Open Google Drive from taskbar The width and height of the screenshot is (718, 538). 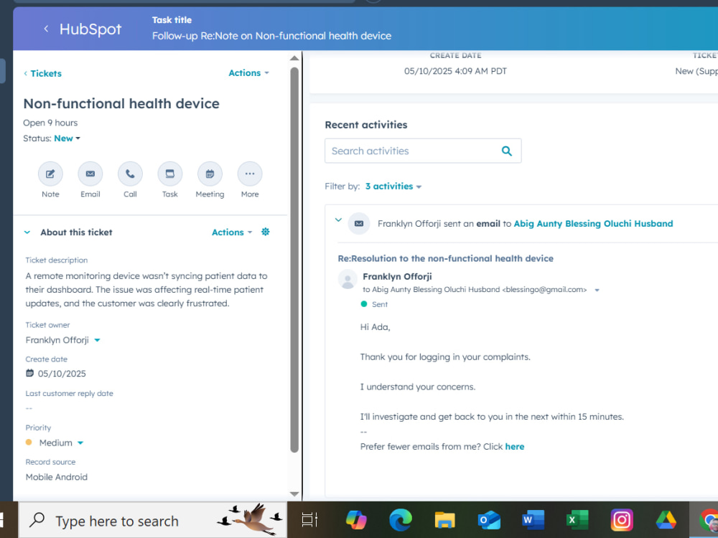pos(666,520)
